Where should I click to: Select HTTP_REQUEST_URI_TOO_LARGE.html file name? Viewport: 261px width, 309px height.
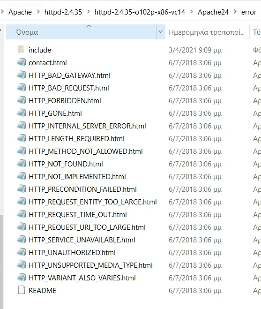pyautogui.click(x=87, y=227)
